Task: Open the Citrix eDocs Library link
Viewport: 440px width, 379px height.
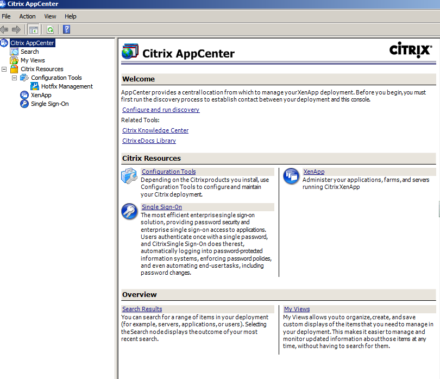Action: coord(149,141)
